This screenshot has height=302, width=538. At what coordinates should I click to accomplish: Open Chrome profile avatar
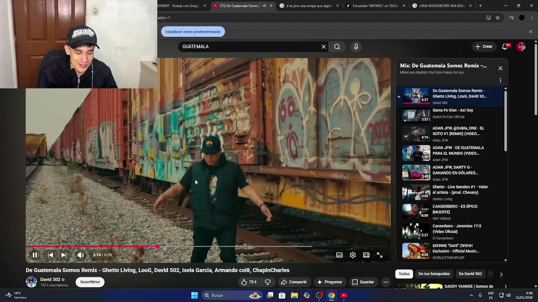(x=522, y=18)
